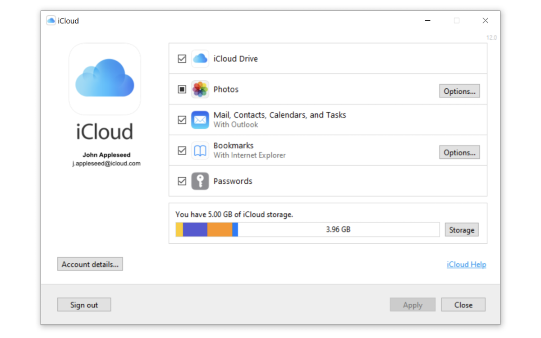
Task: Open Options for Photos
Action: [x=459, y=91]
